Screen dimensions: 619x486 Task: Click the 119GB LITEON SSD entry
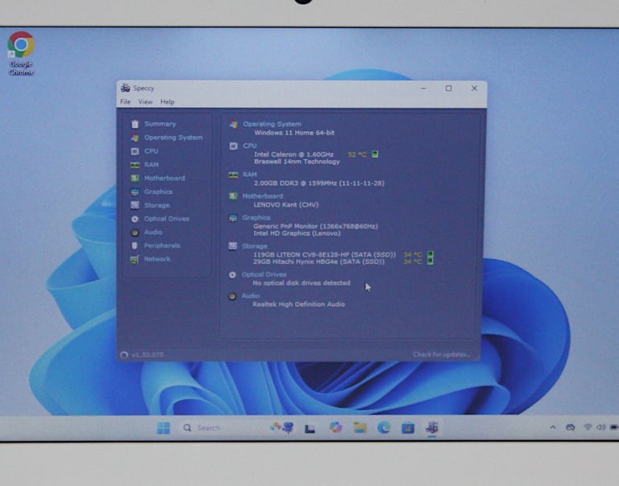[x=324, y=254]
